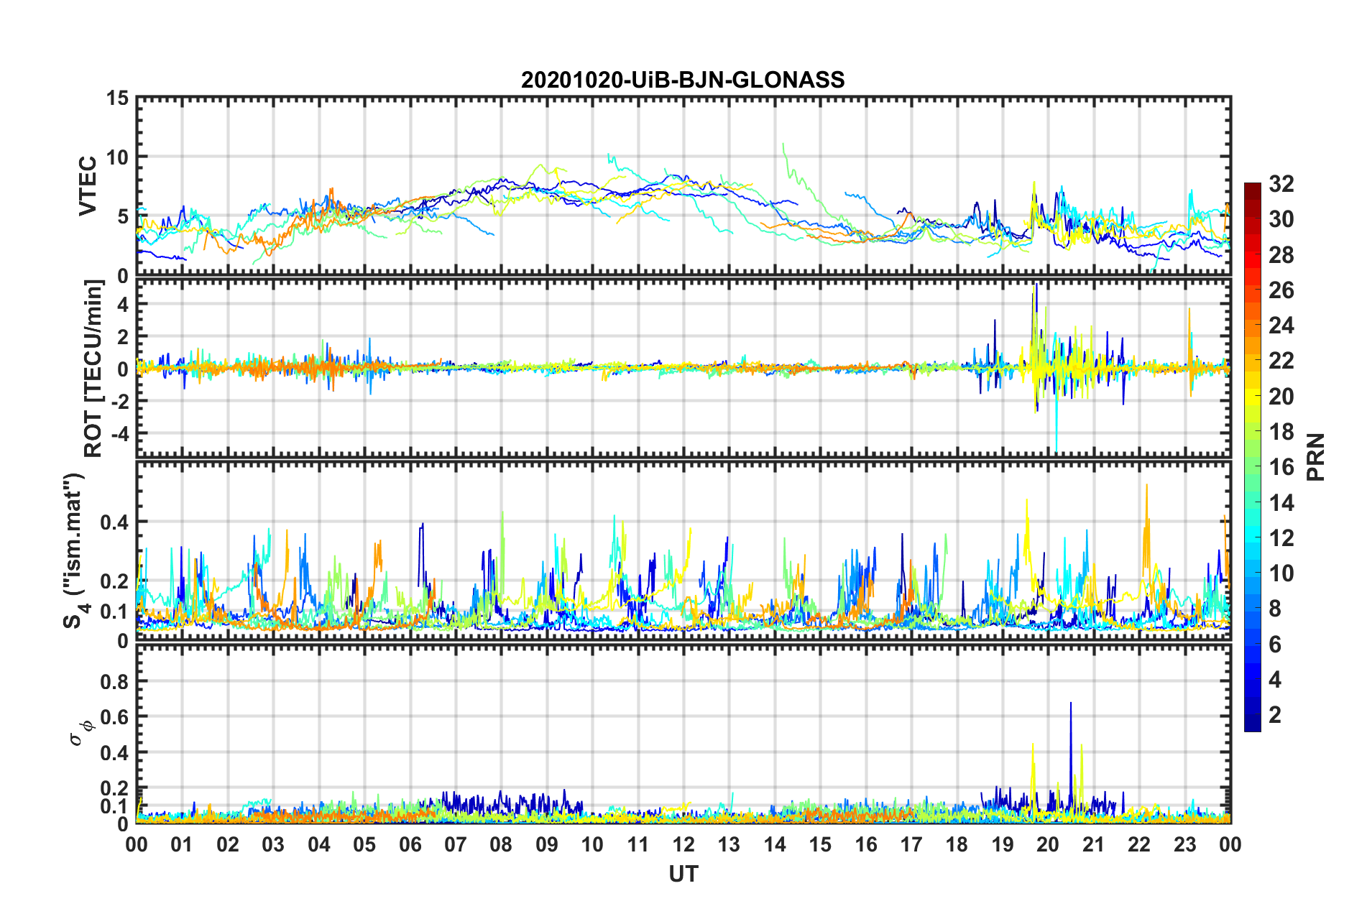Click the VTEC plot panel
Screen dimensions: 1367x914
[683, 186]
